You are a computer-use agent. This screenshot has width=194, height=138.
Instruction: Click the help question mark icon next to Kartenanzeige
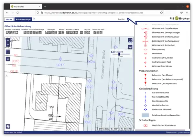tap(34, 19)
